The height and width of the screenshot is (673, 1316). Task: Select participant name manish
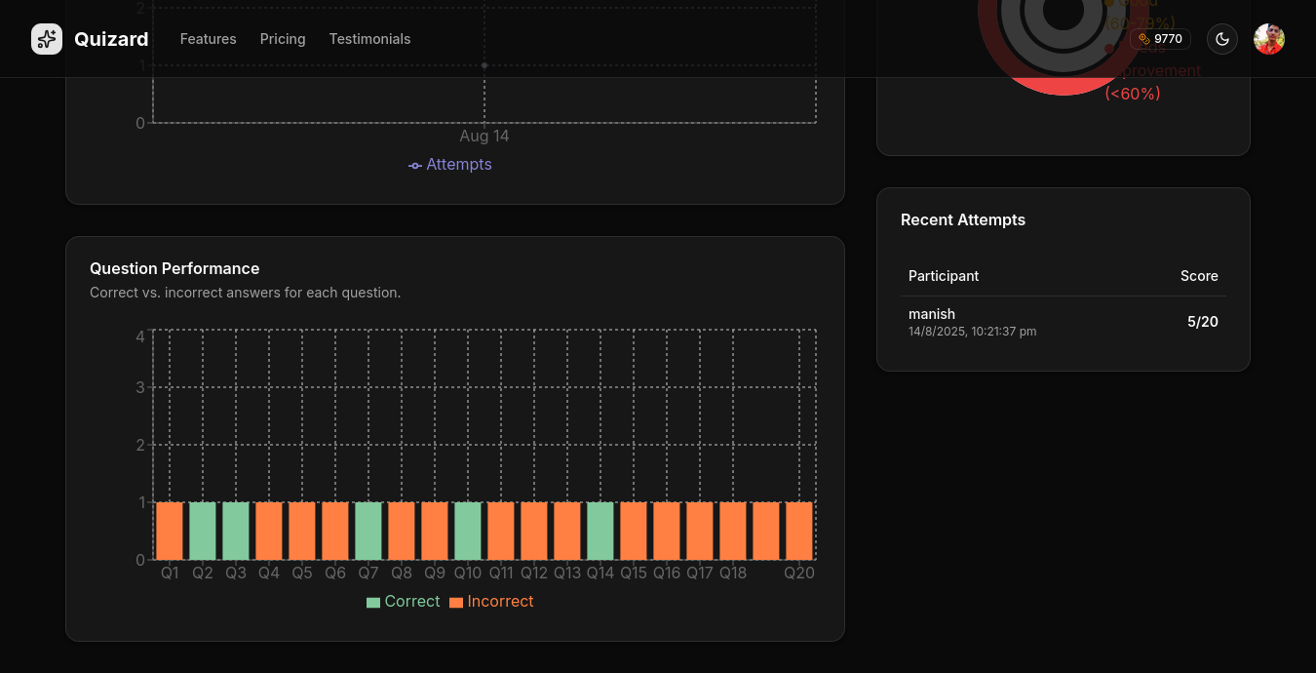click(932, 314)
